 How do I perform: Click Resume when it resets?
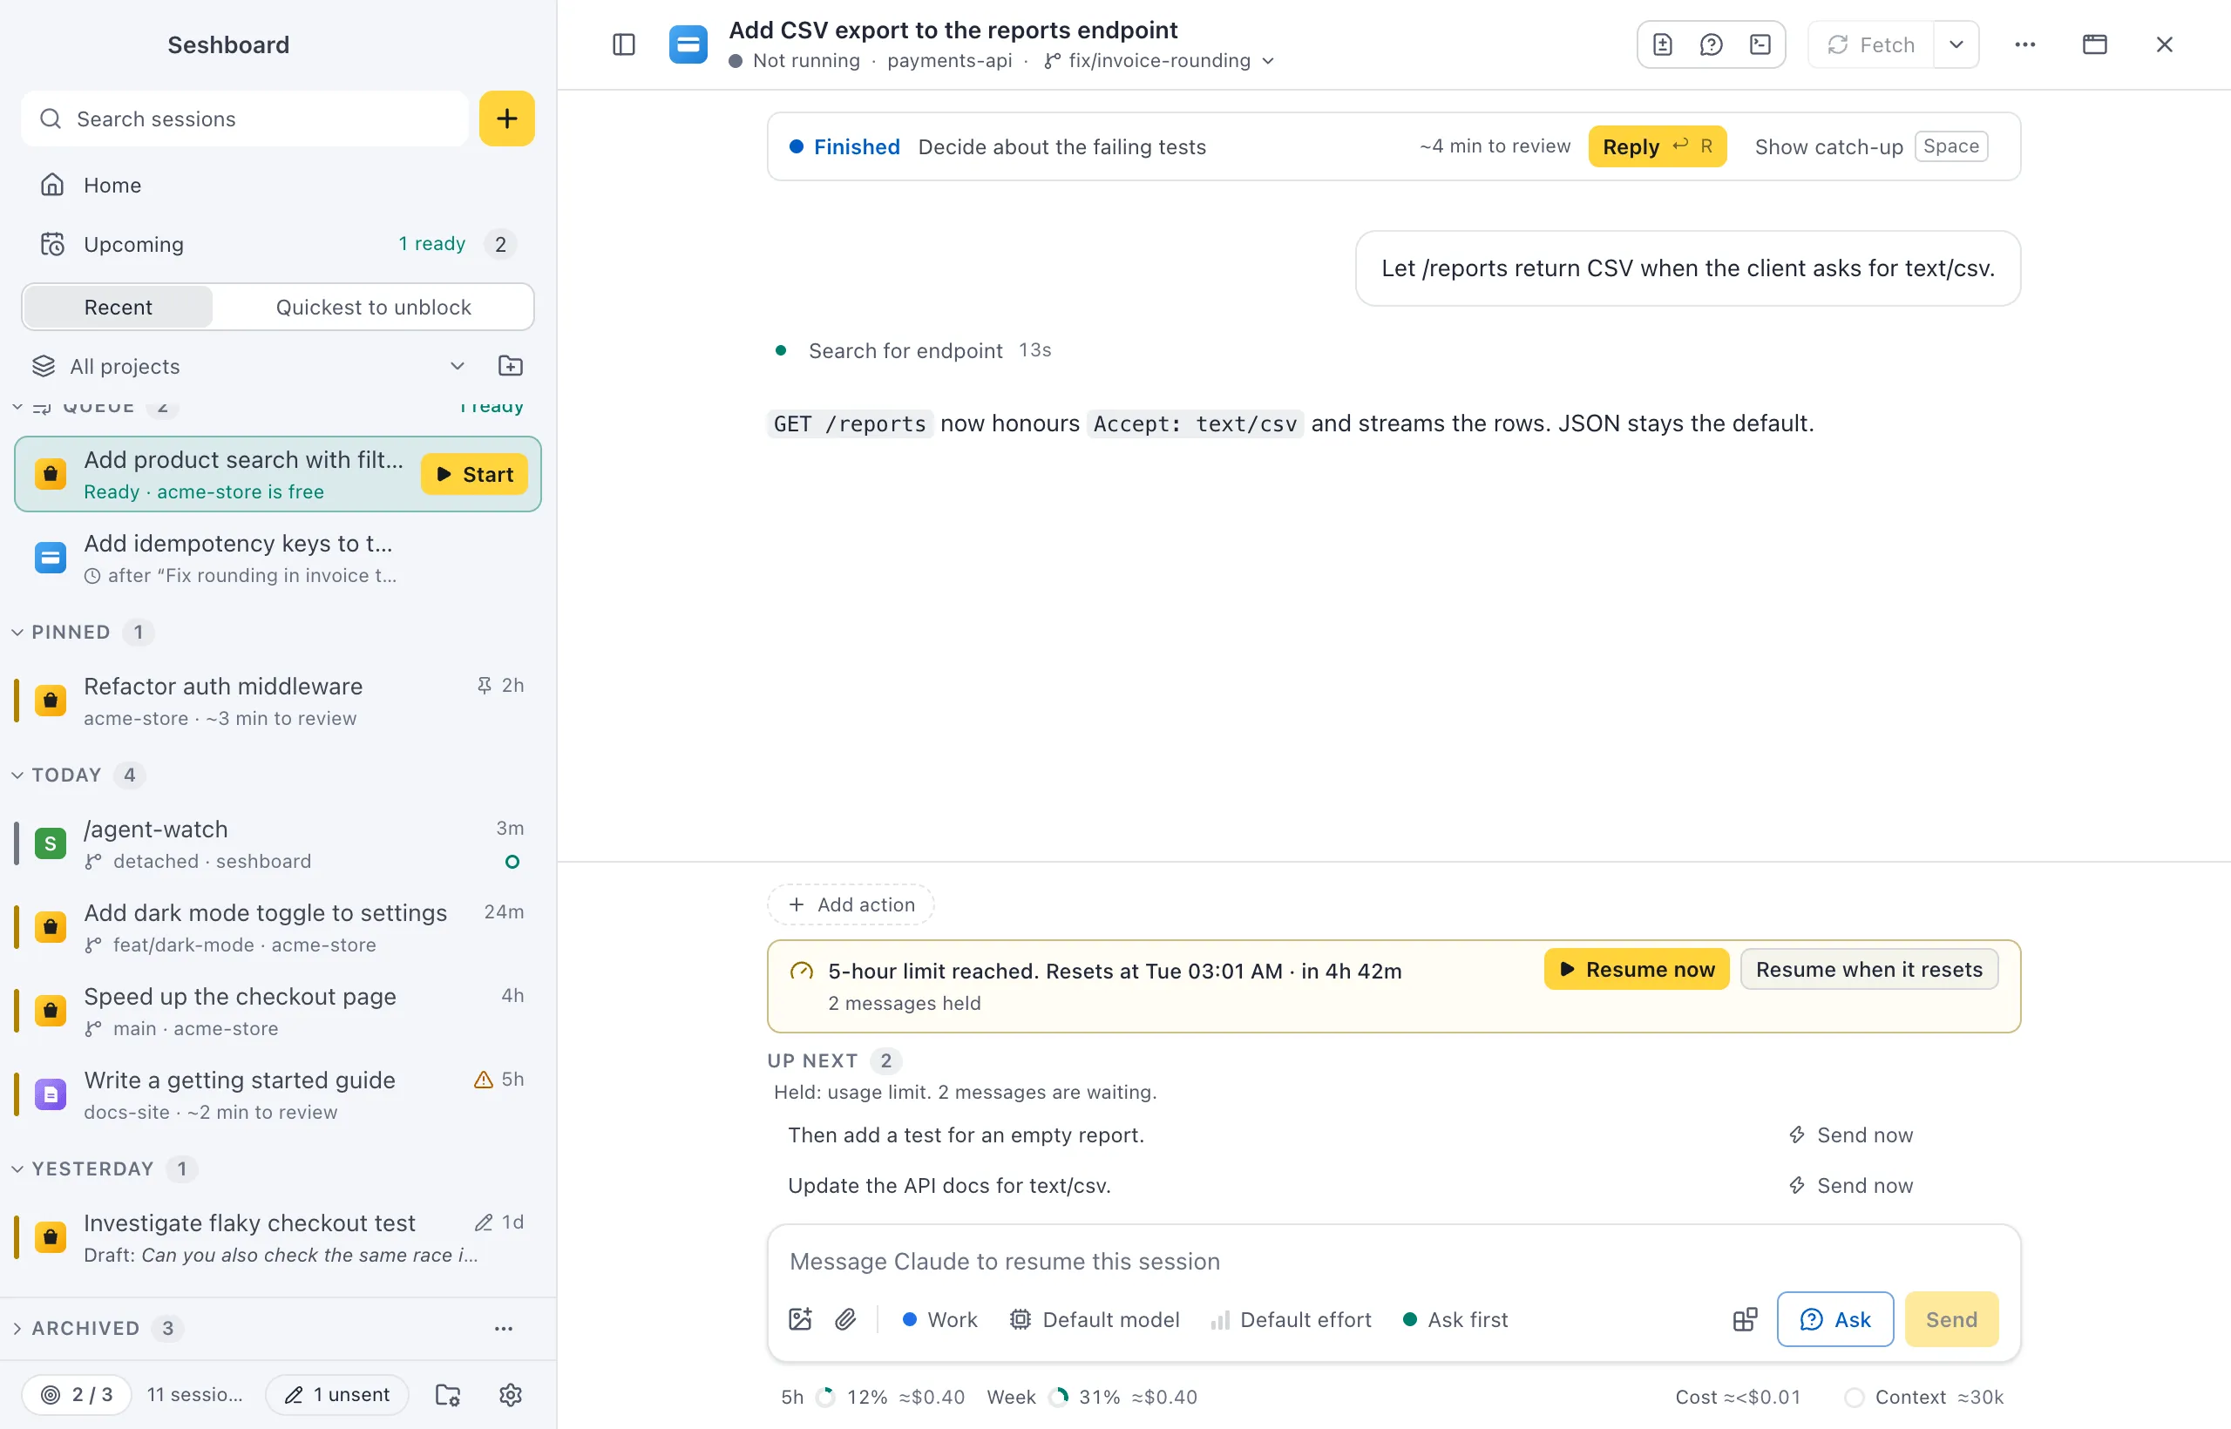tap(1869, 969)
